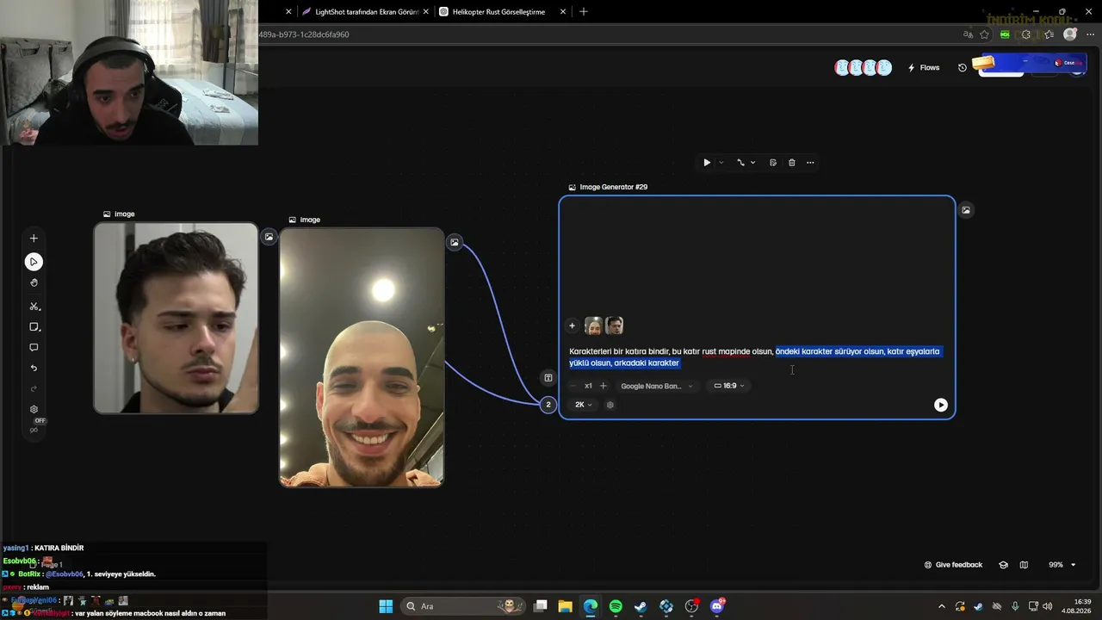Select the first reference thumbnail in the generator
Screen dimensions: 1102x620
click(593, 325)
